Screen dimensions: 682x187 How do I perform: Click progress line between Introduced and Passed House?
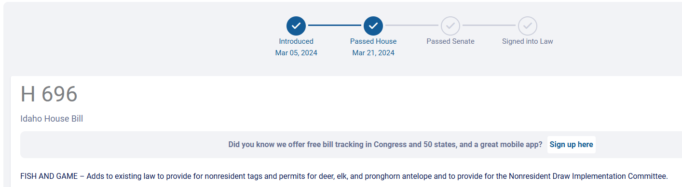click(335, 25)
